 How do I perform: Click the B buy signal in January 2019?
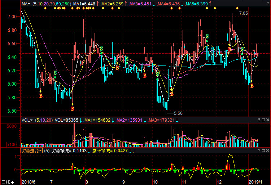(x=252, y=86)
